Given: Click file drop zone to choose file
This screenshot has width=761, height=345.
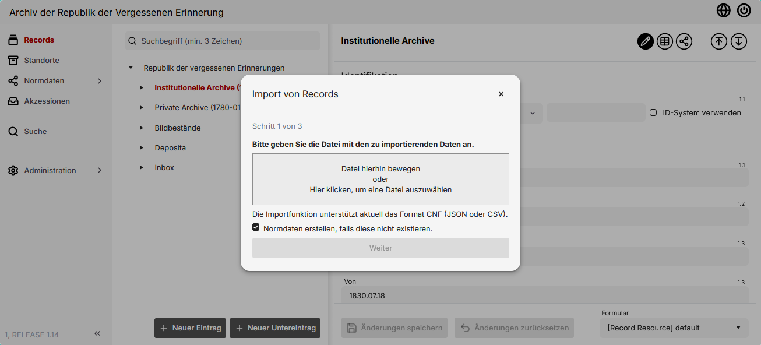Looking at the screenshot, I should click(x=380, y=179).
